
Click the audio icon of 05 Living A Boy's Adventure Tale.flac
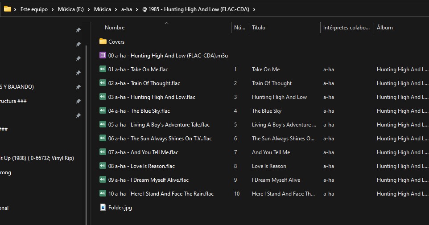click(103, 124)
